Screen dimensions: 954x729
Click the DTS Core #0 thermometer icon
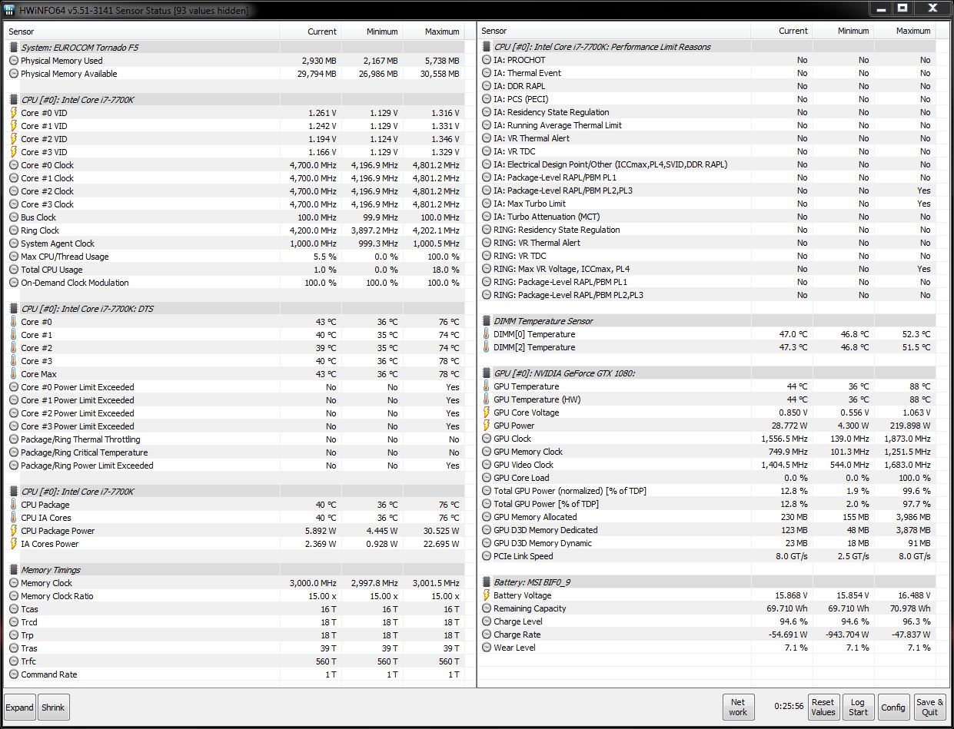tap(14, 322)
